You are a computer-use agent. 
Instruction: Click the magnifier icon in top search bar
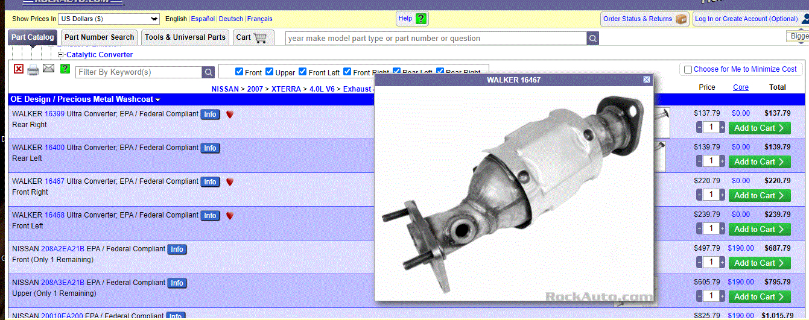(x=593, y=39)
